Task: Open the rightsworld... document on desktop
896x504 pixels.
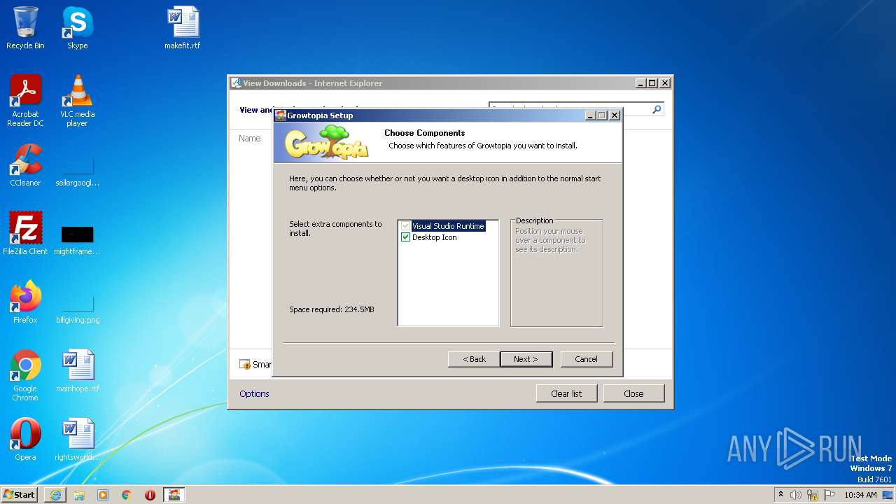Action: tap(77, 440)
